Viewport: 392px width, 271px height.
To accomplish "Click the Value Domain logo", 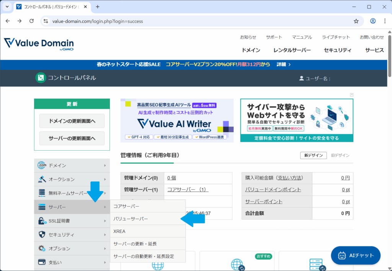I will (x=39, y=44).
